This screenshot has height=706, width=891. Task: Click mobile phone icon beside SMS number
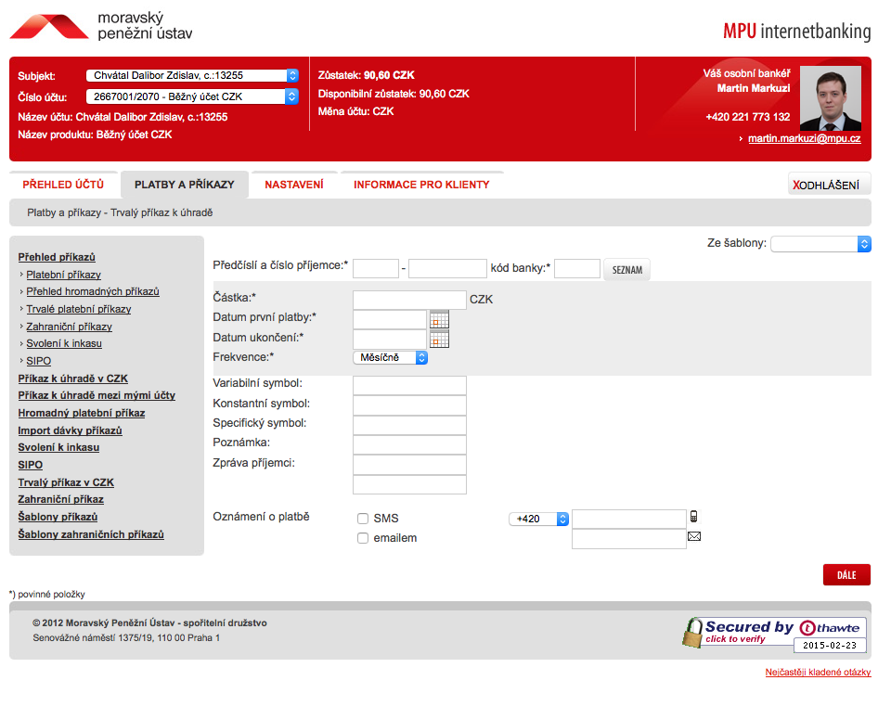click(694, 517)
